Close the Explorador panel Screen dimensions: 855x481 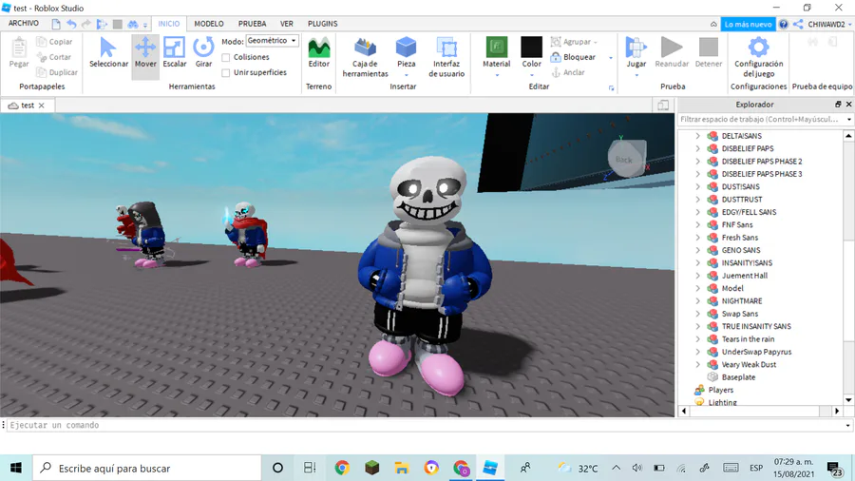[x=848, y=105]
